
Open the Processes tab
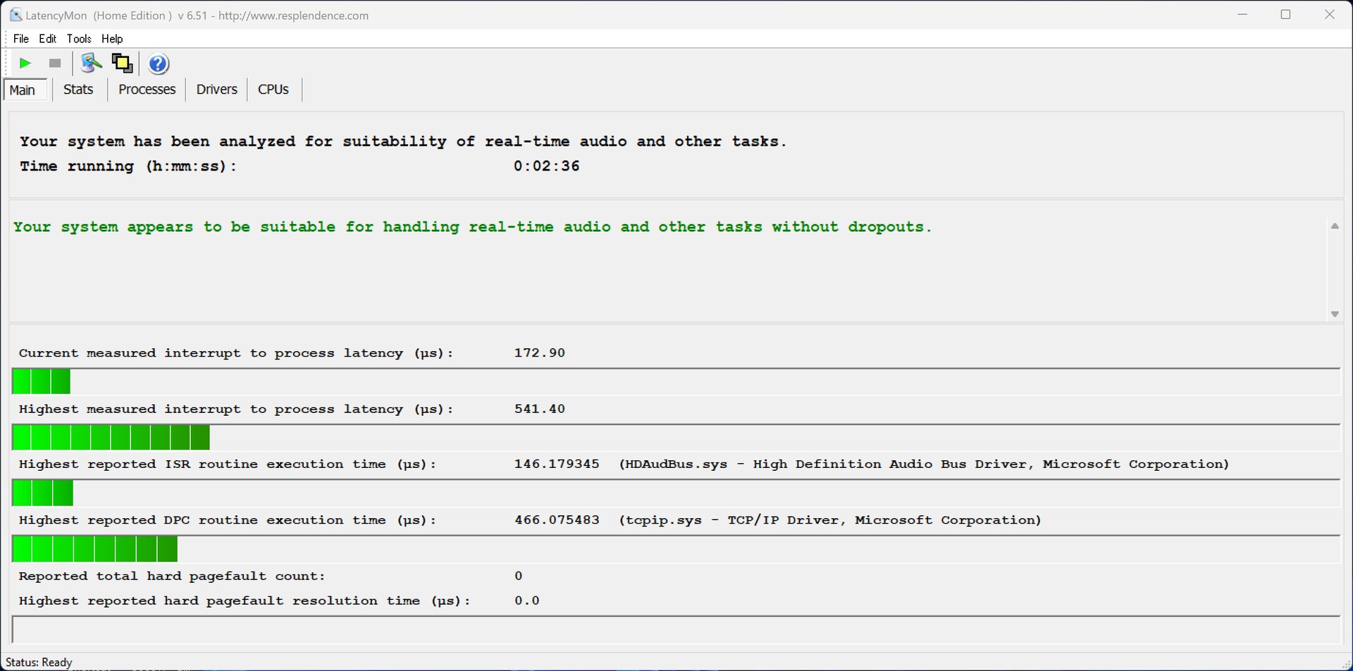(147, 90)
